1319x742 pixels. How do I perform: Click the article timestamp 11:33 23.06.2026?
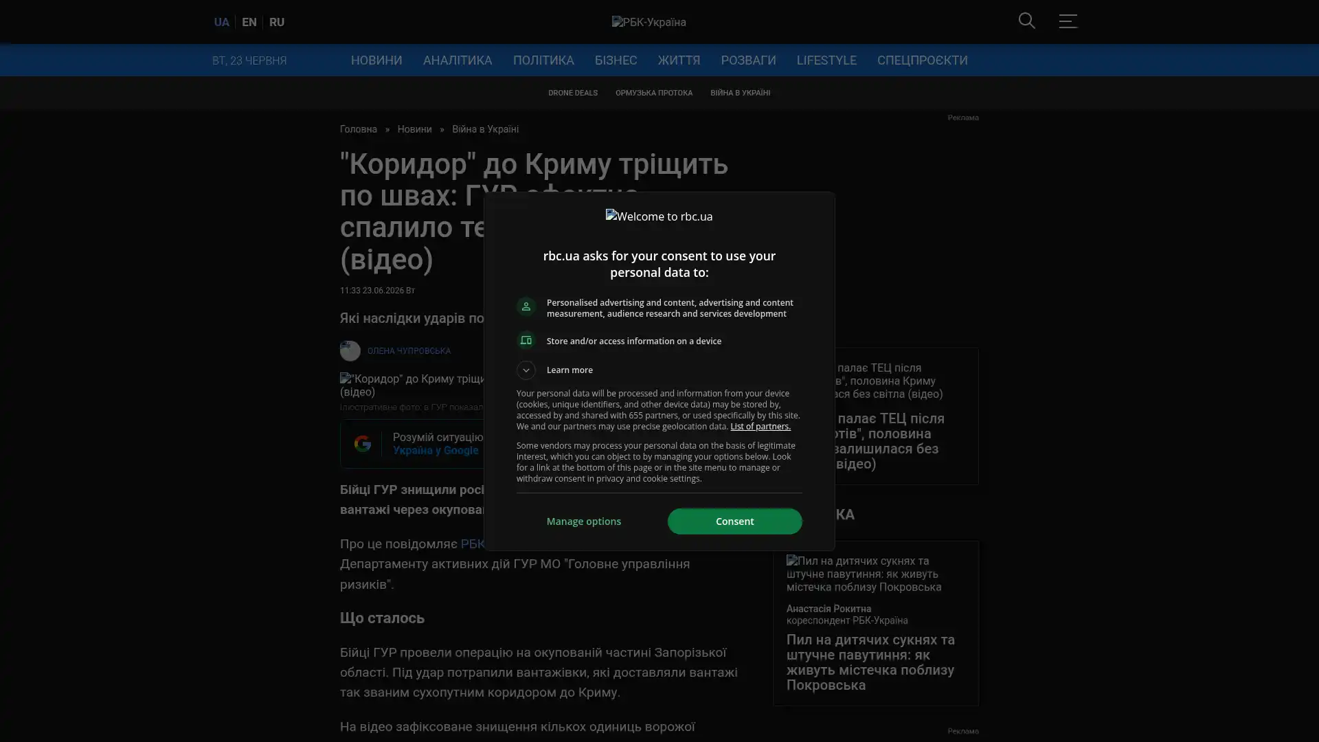(377, 291)
